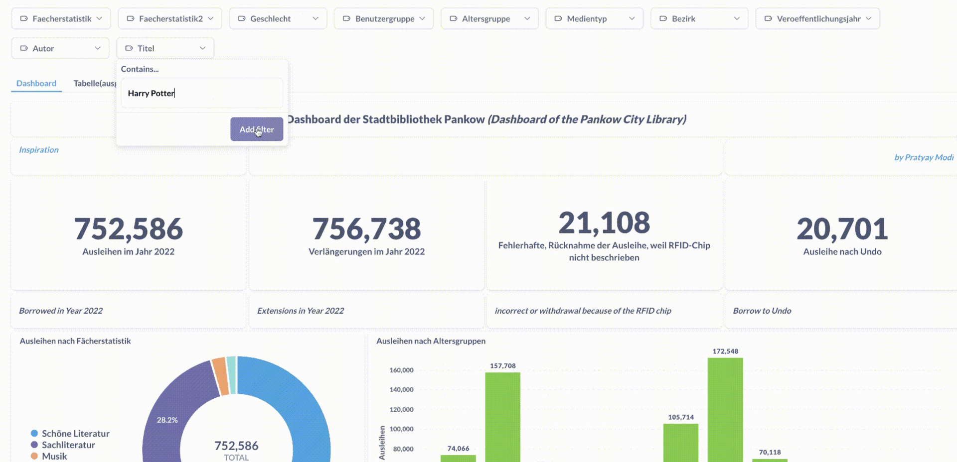Click the Extensions in Year 2022 caption
957x462 pixels.
tap(301, 311)
